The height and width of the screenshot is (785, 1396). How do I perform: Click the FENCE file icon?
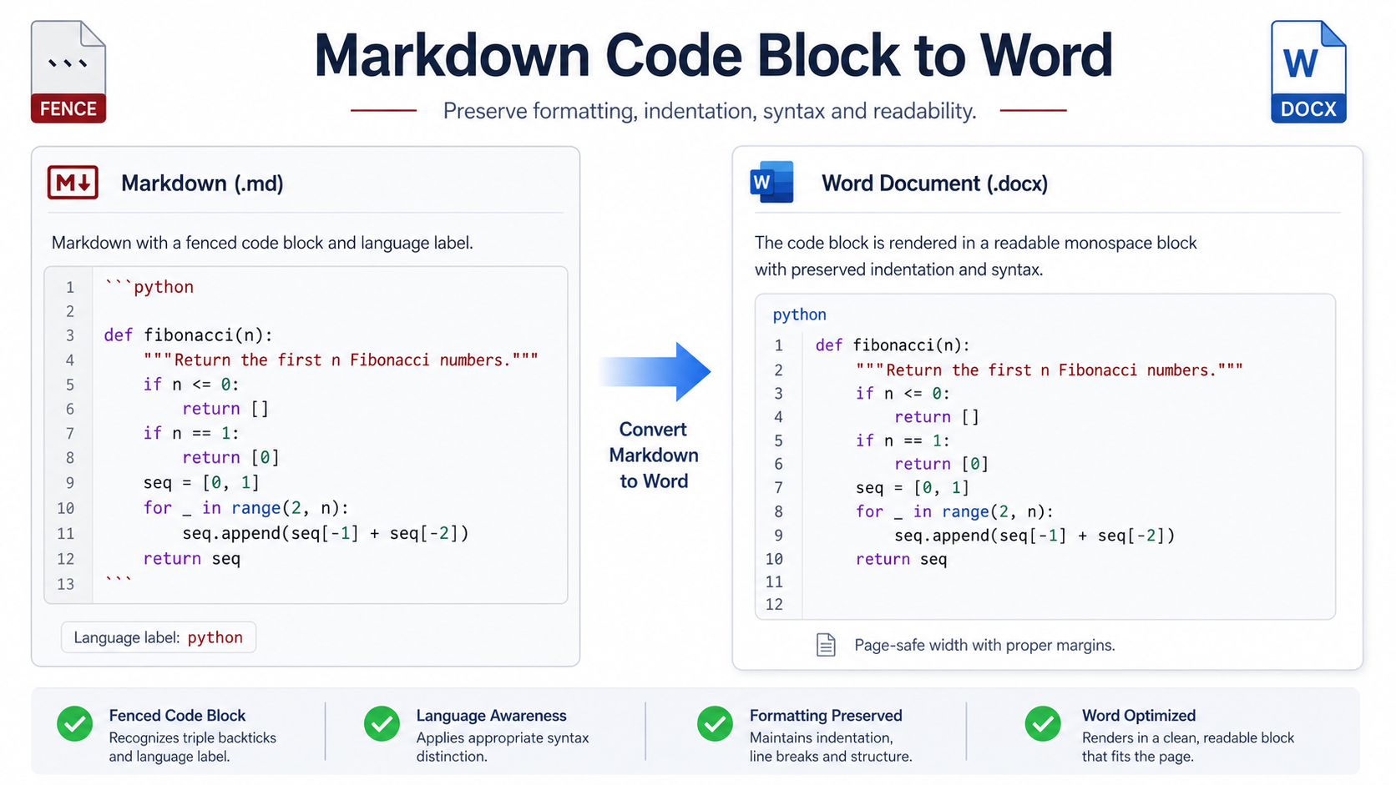[68, 72]
